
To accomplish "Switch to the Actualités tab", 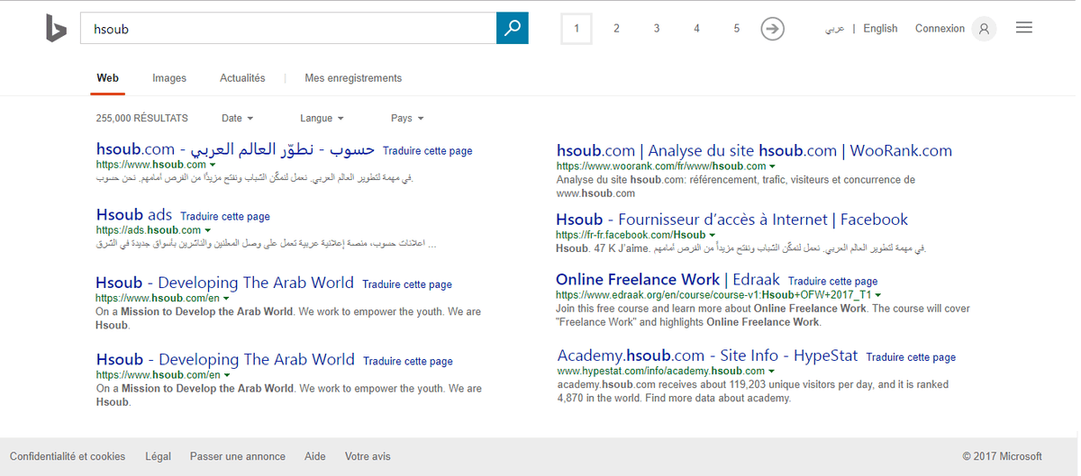I will (242, 78).
